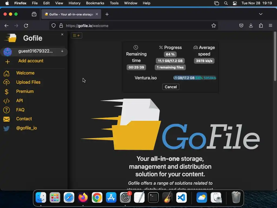Close the Gofile sidebar panel
This screenshot has width=277, height=208.
(62, 34)
